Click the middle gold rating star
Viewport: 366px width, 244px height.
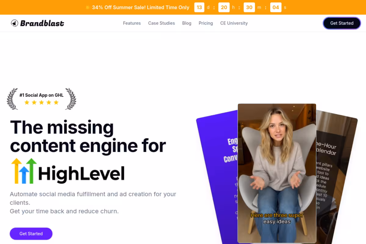click(x=41, y=102)
